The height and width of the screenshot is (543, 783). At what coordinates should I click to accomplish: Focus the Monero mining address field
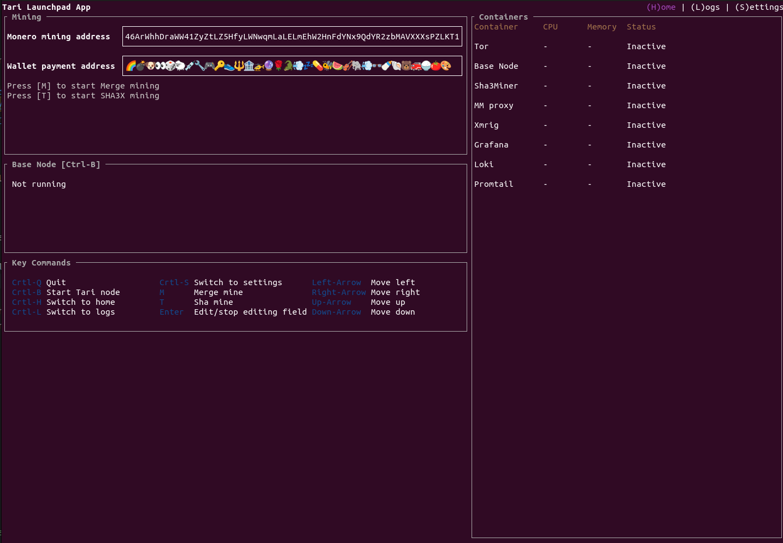pyautogui.click(x=292, y=37)
